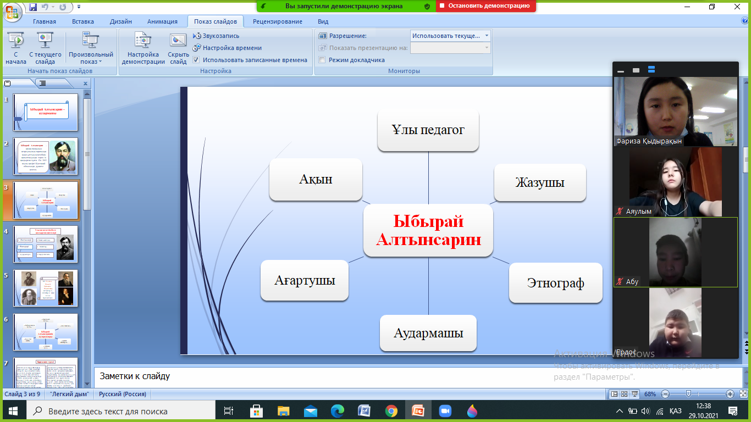Viewport: 751px width, 422px height.
Task: Switch to slide sorter view in status bar
Action: click(x=625, y=394)
